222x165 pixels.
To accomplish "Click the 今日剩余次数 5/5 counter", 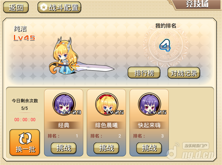I will (25, 104).
